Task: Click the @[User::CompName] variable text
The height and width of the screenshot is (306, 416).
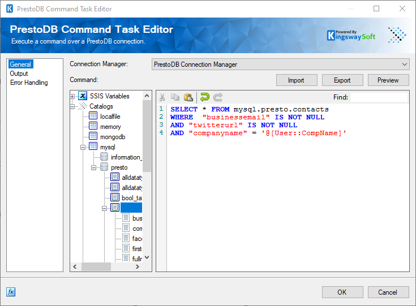Action: click(x=303, y=133)
